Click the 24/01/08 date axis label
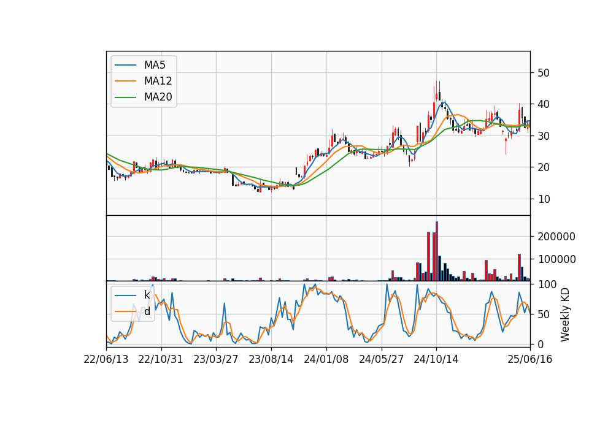Viewport: 589px width, 423px height. click(326, 359)
